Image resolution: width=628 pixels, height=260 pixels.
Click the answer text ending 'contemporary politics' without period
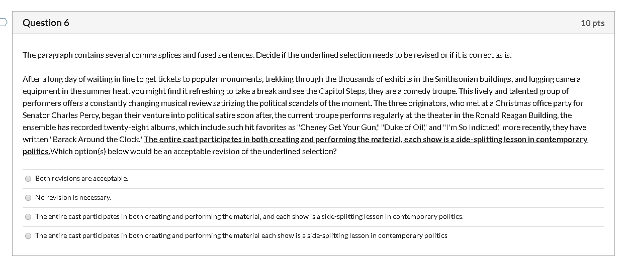pos(241,235)
